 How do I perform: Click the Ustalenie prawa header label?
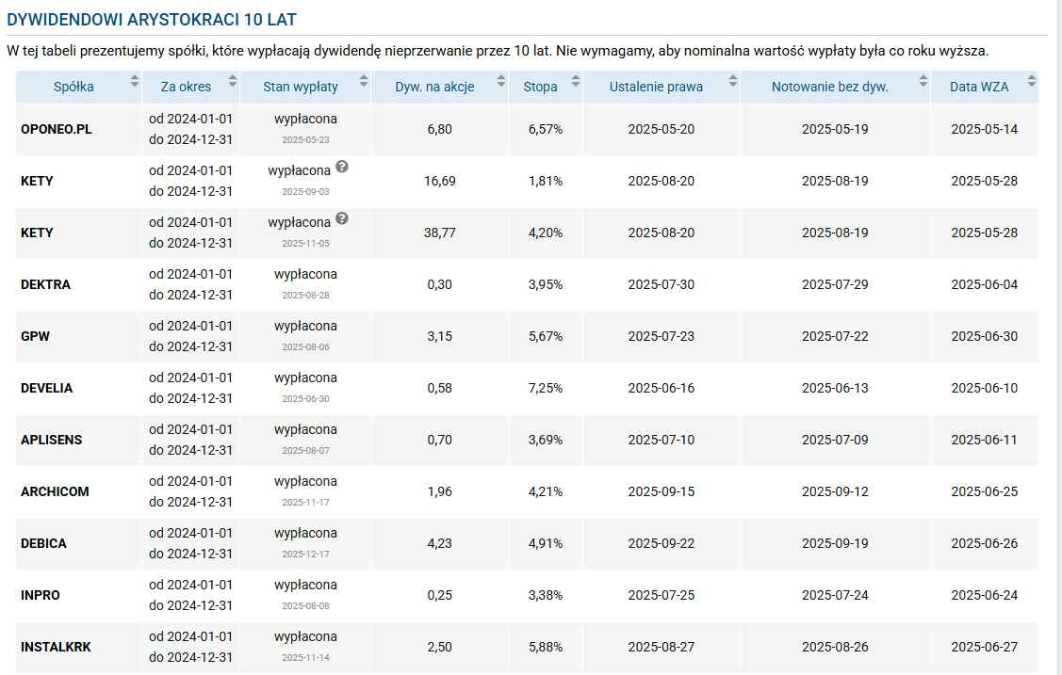pos(656,87)
